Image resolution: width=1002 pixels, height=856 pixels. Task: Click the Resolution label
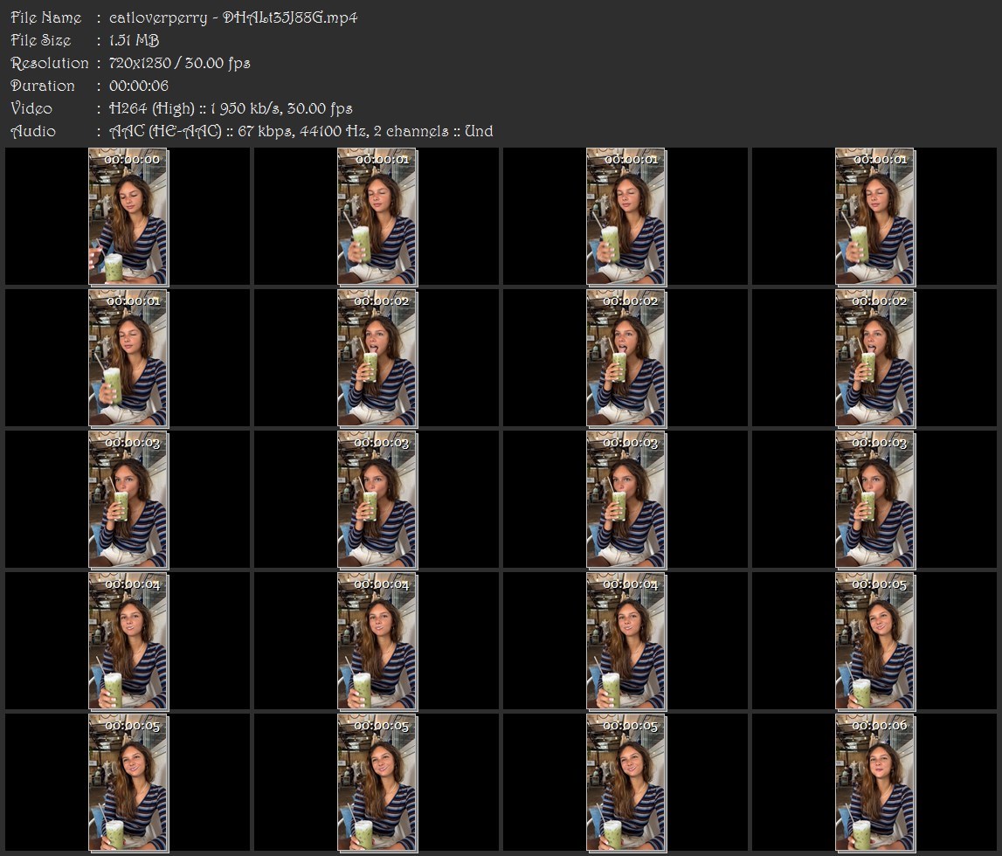pos(49,63)
